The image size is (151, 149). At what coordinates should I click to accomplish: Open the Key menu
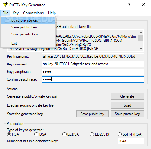[15, 13]
